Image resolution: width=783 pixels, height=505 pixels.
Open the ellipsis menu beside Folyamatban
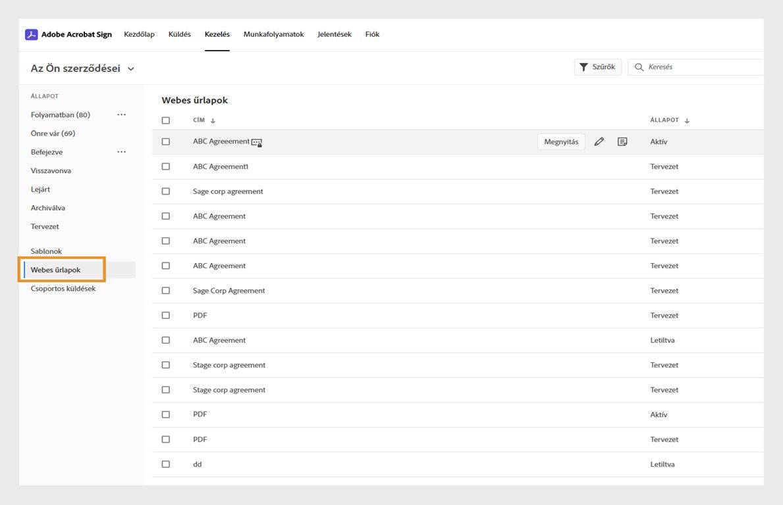(121, 114)
